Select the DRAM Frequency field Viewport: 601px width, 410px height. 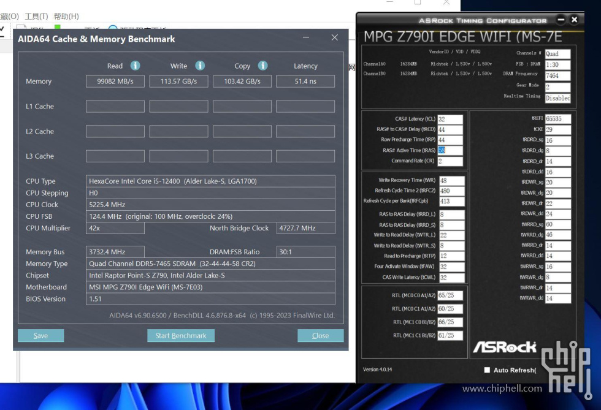click(x=558, y=76)
